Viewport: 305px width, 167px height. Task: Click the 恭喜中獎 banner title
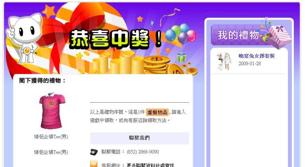115,39
